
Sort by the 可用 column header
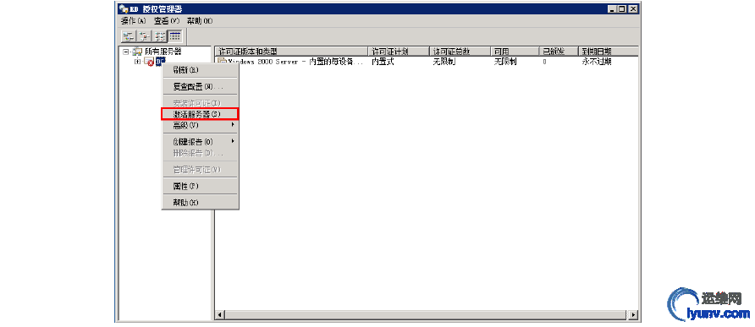(515, 52)
